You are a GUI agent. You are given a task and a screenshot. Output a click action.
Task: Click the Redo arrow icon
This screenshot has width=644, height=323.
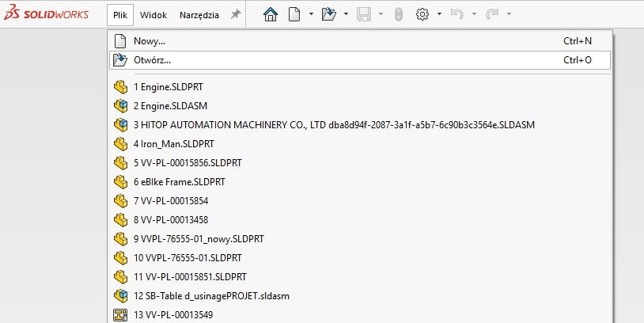point(491,14)
